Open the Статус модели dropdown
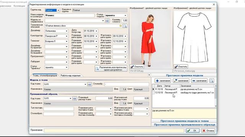The image size is (245, 137). (125, 15)
